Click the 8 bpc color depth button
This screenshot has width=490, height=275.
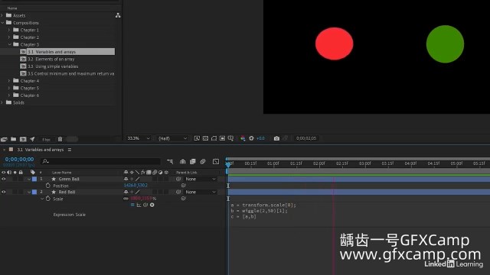click(x=46, y=139)
